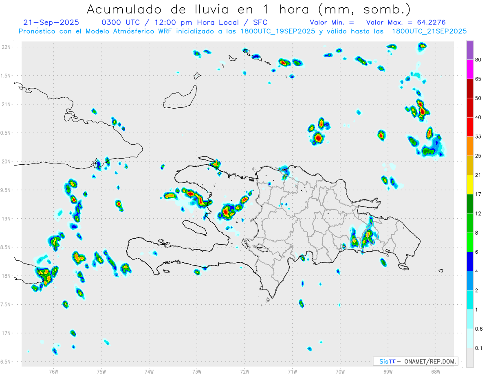Click the '75W' longitude axis label
The width and height of the screenshot is (489, 377).
coord(101,371)
